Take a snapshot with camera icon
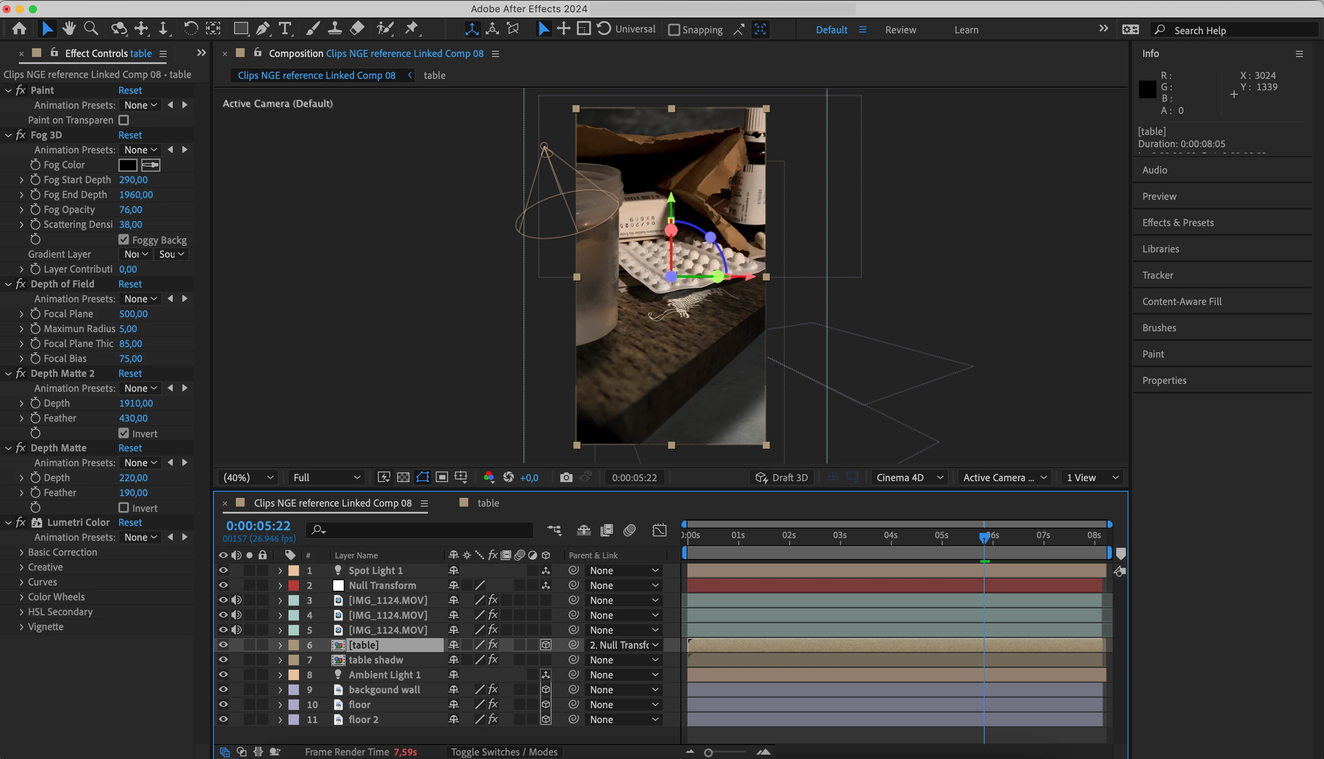Screen dimensions: 1324x759 pyautogui.click(x=566, y=478)
